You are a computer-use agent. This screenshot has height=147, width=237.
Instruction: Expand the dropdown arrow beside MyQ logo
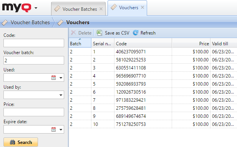pyautogui.click(x=36, y=8)
